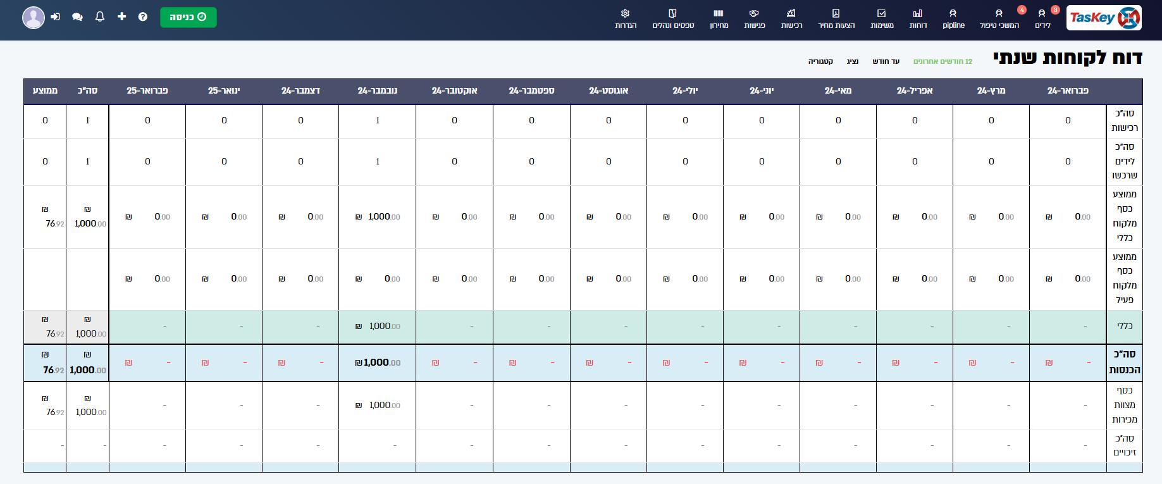Click the ספטמבר-24 column header
1162x484 pixels.
531,91
